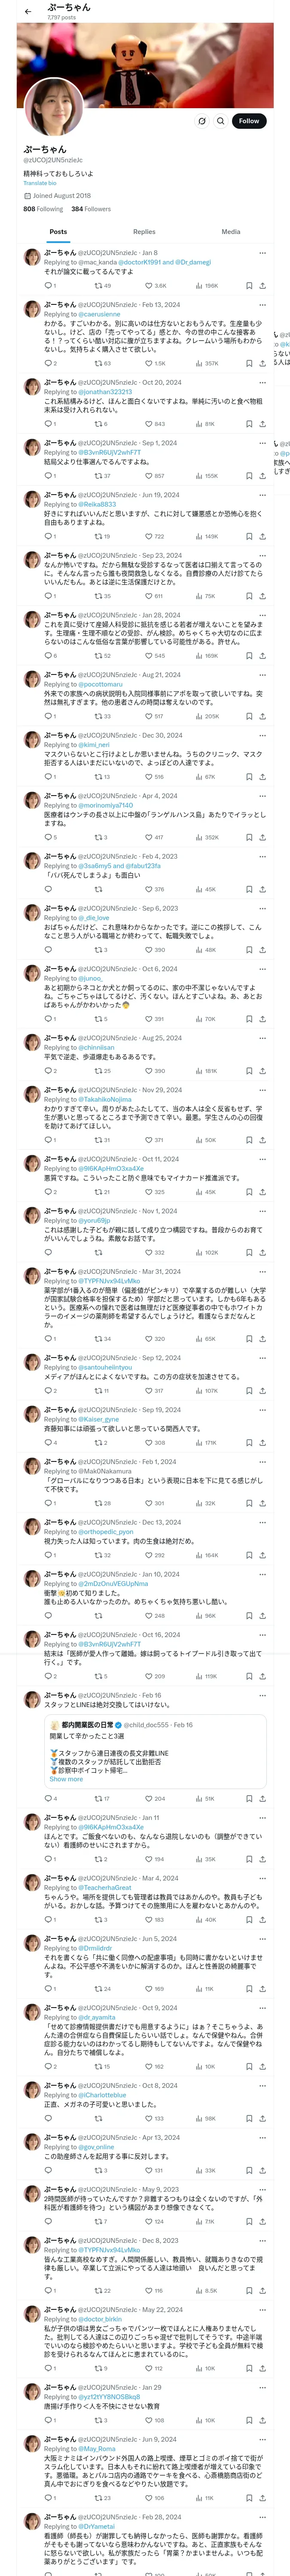Open more menu on Feb 13, 2024 post

tap(262, 305)
